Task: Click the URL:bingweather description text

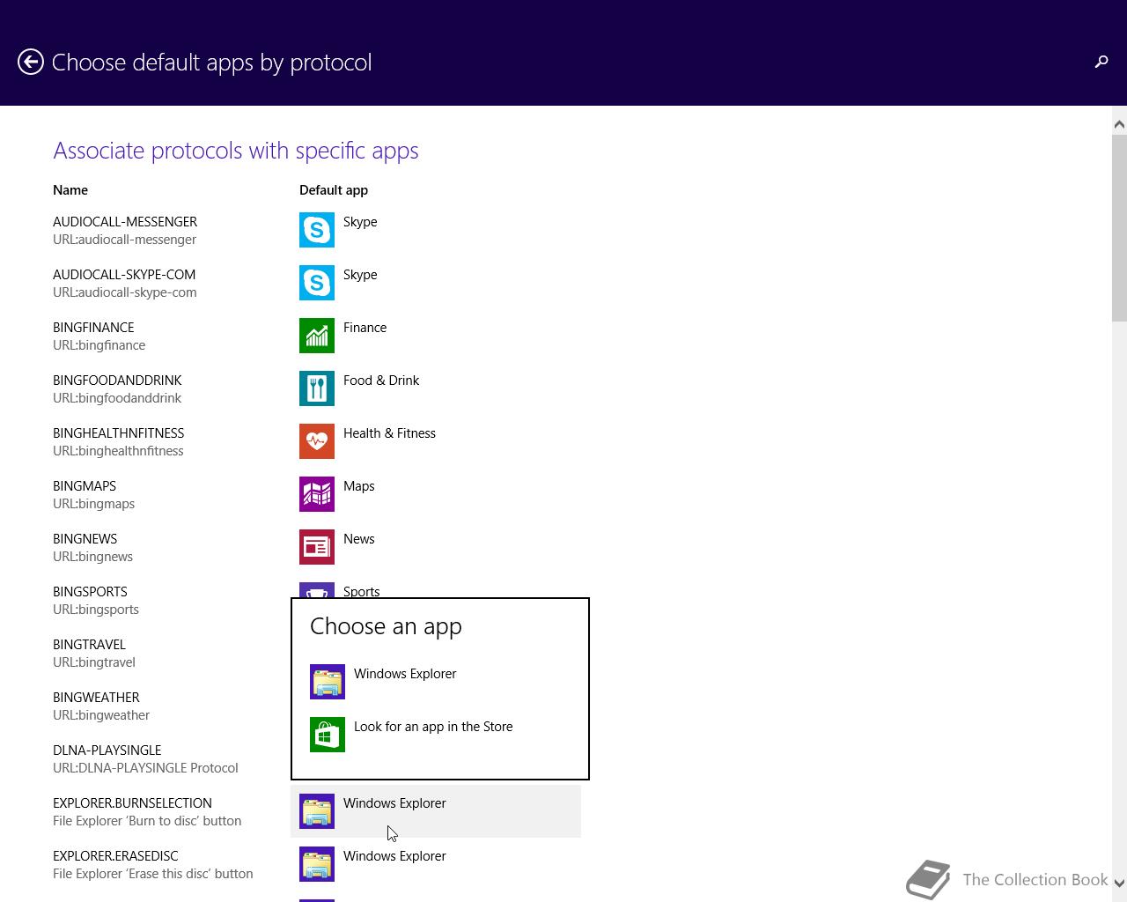Action: click(101, 715)
